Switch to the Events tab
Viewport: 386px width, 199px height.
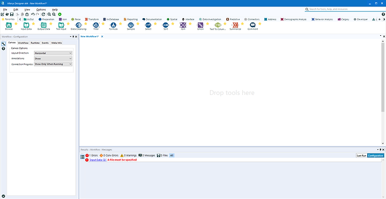point(45,43)
